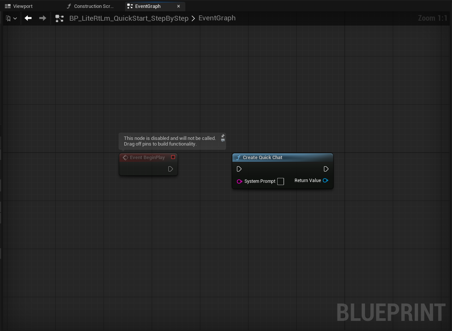
Task: Click the BeginPlay execution output pin
Action: [x=171, y=169]
